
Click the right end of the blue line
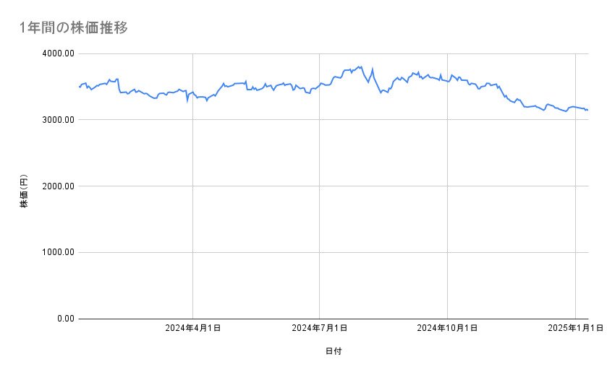click(587, 110)
